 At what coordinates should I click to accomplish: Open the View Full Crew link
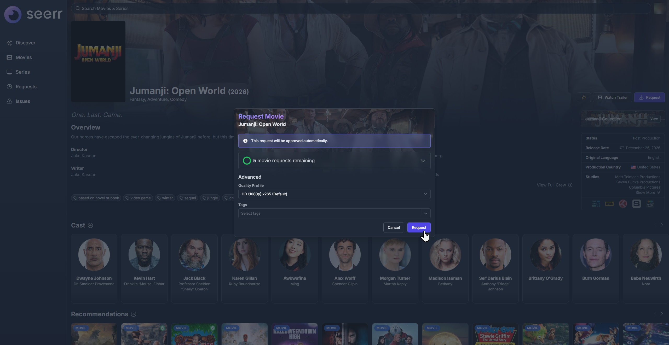pyautogui.click(x=555, y=185)
